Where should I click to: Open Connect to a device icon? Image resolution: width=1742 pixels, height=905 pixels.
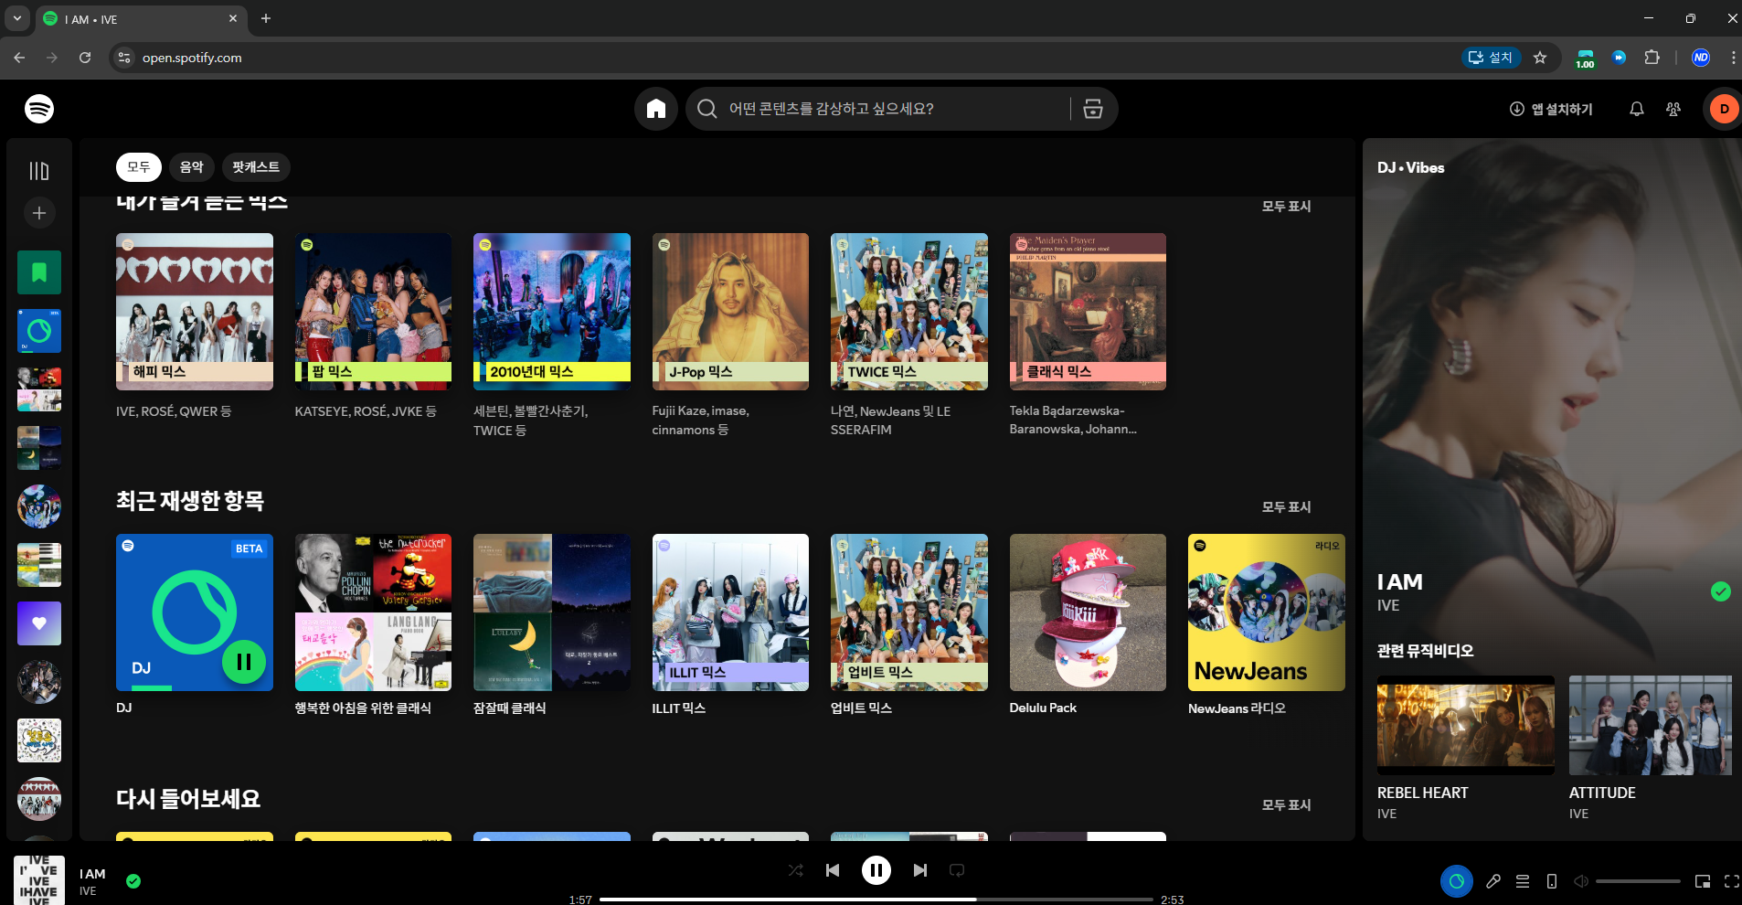click(x=1552, y=881)
